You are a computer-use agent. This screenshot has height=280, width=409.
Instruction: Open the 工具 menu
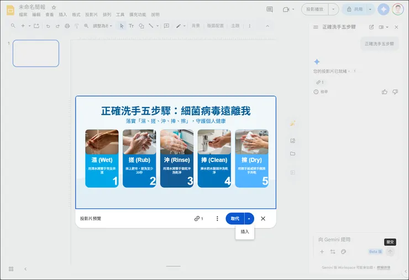pyautogui.click(x=120, y=14)
